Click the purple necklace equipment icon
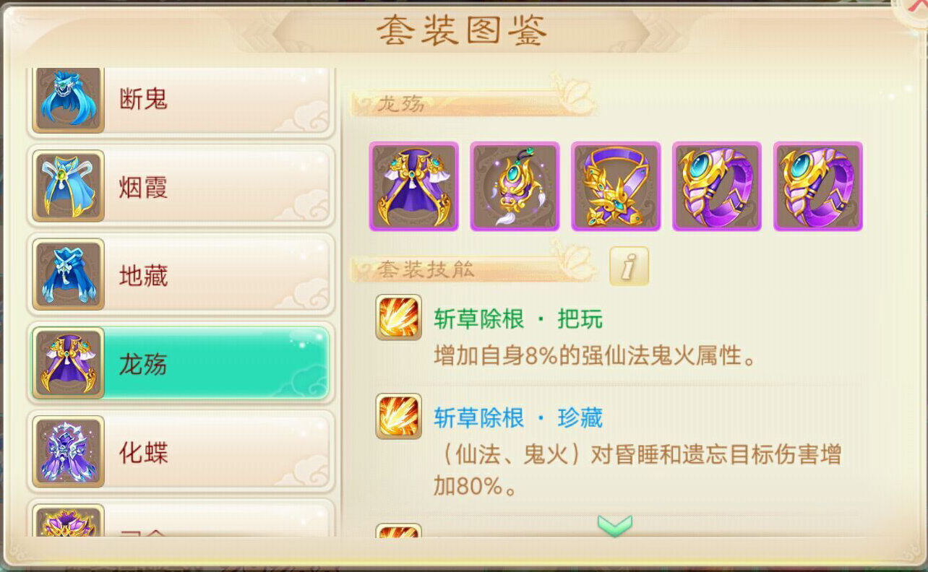 616,186
